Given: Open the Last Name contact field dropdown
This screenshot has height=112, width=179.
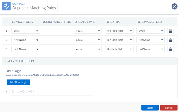Looking at the screenshot, I should click(26, 49).
